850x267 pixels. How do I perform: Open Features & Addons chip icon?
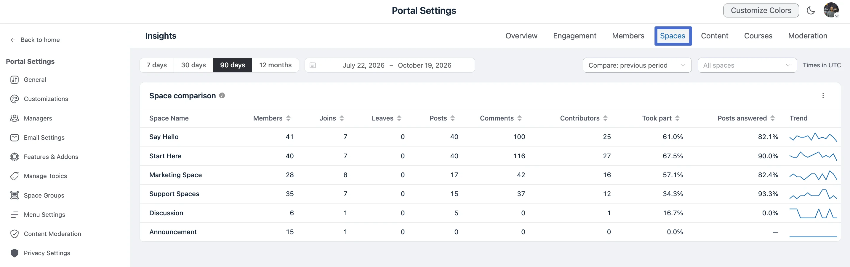coord(15,157)
